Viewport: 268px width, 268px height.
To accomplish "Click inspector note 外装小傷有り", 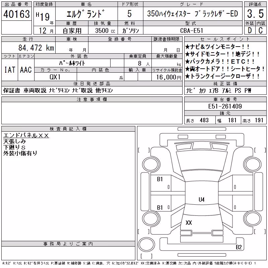I will point(20,153).
